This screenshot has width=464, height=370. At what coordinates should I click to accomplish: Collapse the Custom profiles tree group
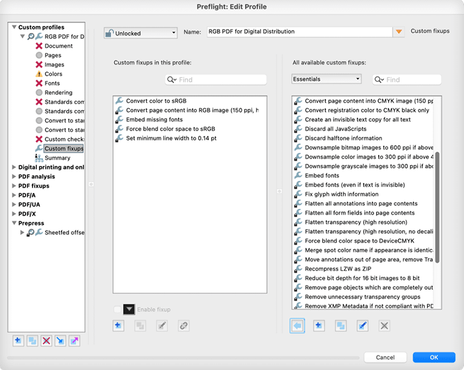pos(14,27)
